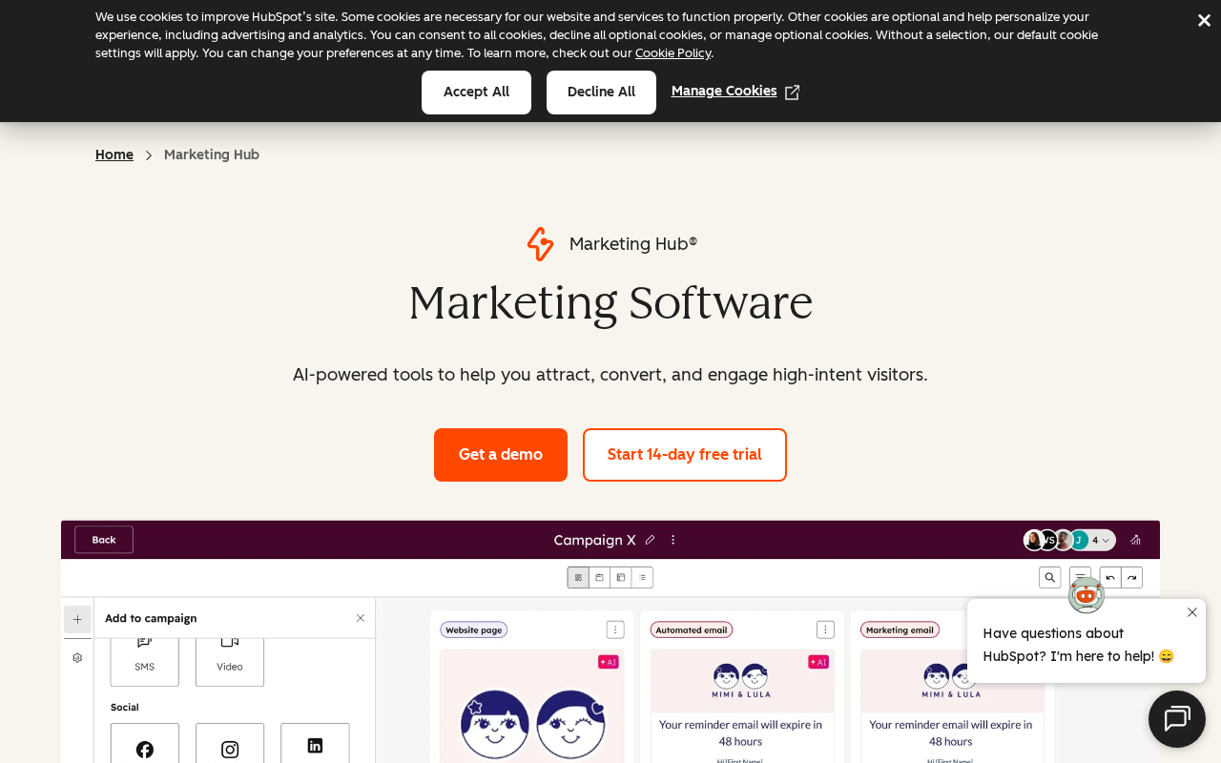Dismiss the chatbot greeting popup
This screenshot has height=763, width=1221.
(1191, 612)
